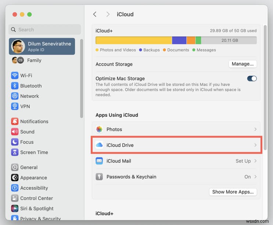
Task: Expand the Photos row chevron
Action: pyautogui.click(x=255, y=129)
